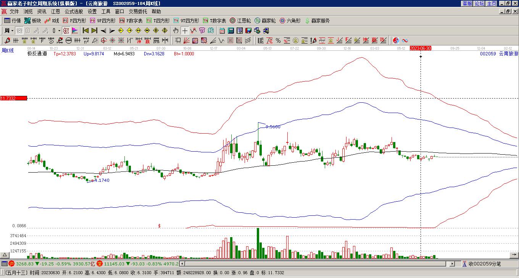Click the yellow diamond right-arrow icon

point(130,31)
